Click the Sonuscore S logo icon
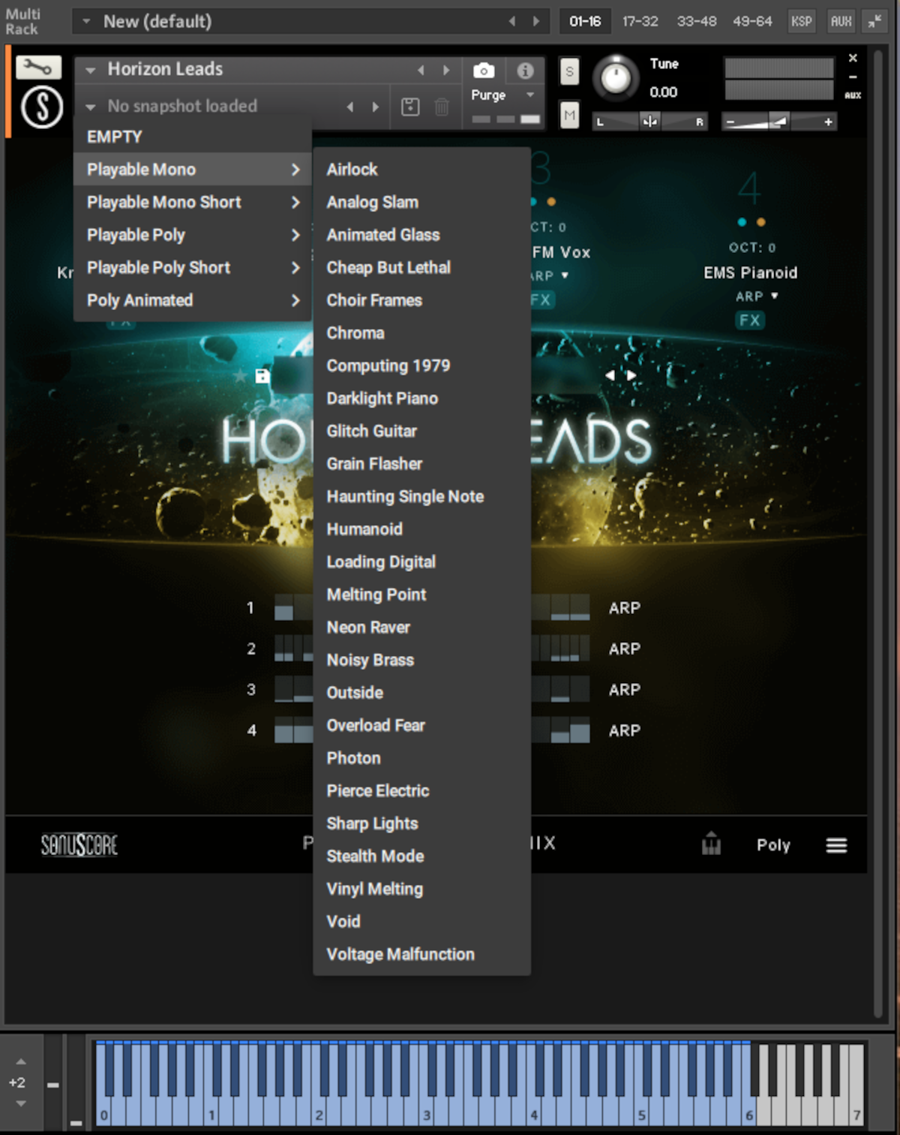Screen dimensions: 900x1135 pos(42,107)
